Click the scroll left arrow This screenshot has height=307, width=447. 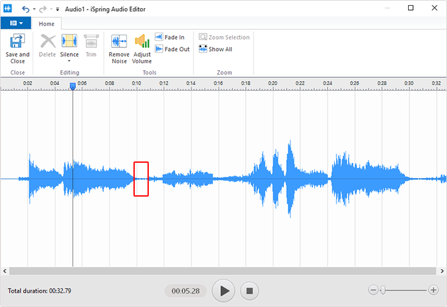click(x=4, y=271)
